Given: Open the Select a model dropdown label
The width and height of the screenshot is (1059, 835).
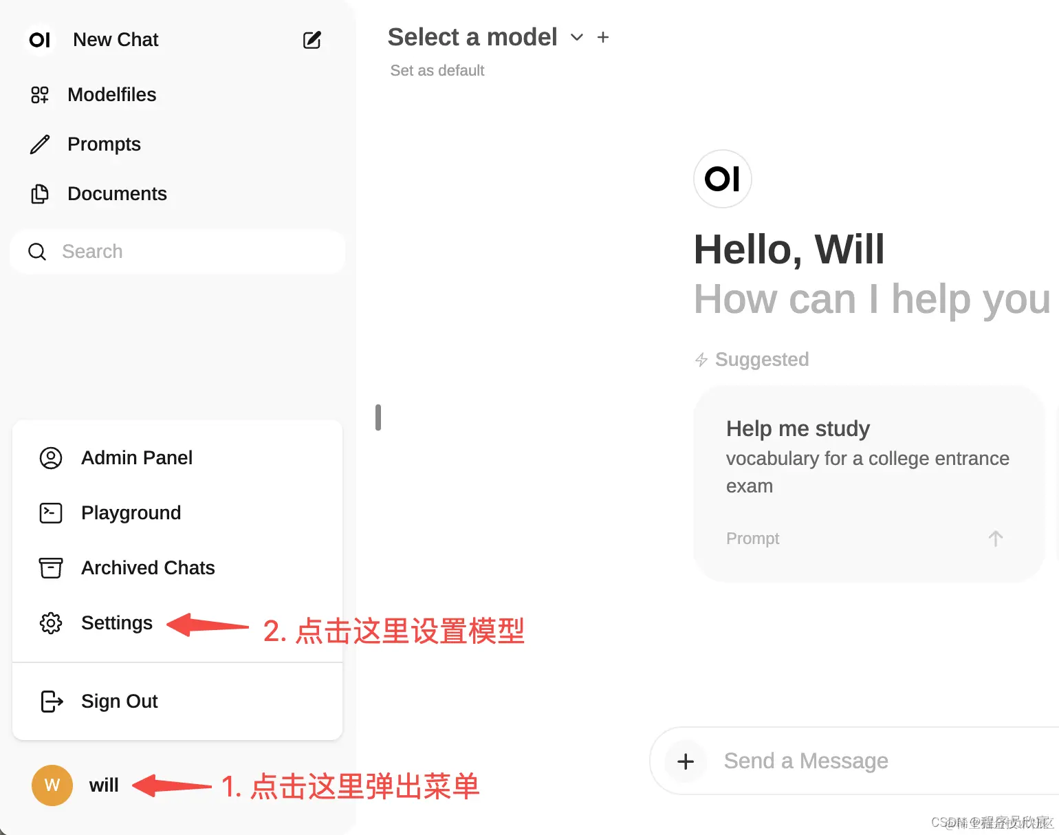Looking at the screenshot, I should pyautogui.click(x=472, y=37).
